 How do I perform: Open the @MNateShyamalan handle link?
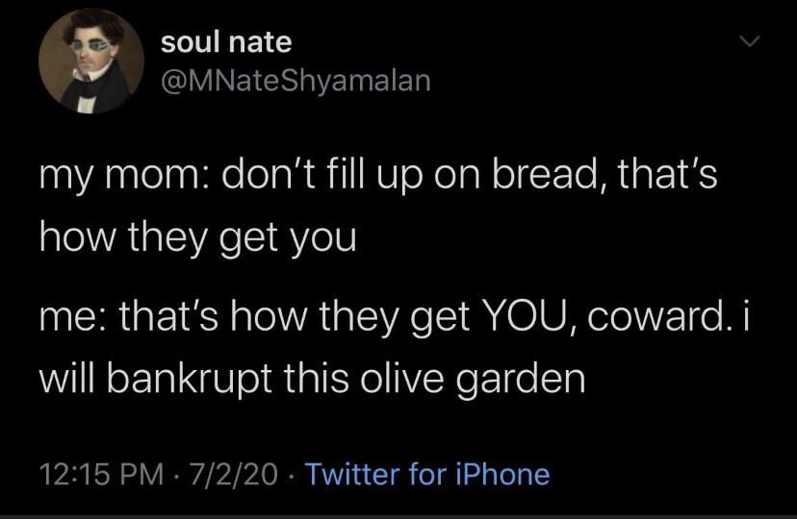click(296, 81)
